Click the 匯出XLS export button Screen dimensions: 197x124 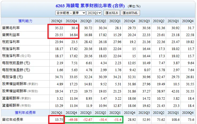(112, 13)
